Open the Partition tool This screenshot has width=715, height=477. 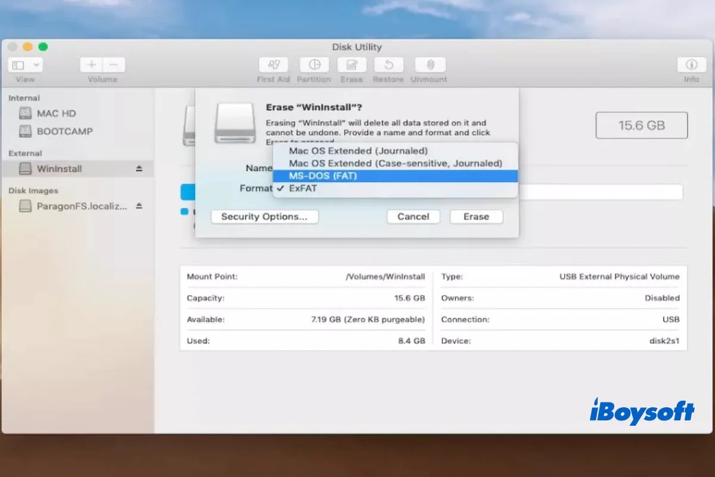(313, 66)
